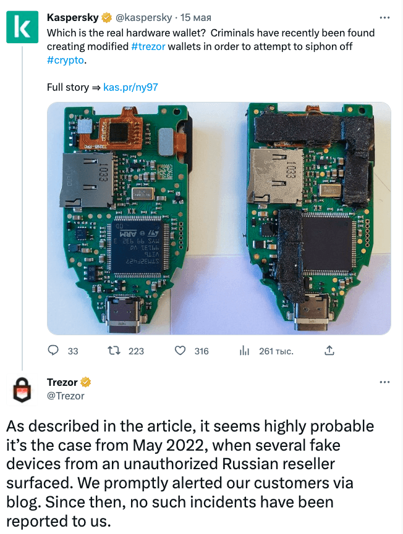Enlarge the circuit board wallet photo
Viewport: 403px width, 534px height.
click(x=219, y=219)
